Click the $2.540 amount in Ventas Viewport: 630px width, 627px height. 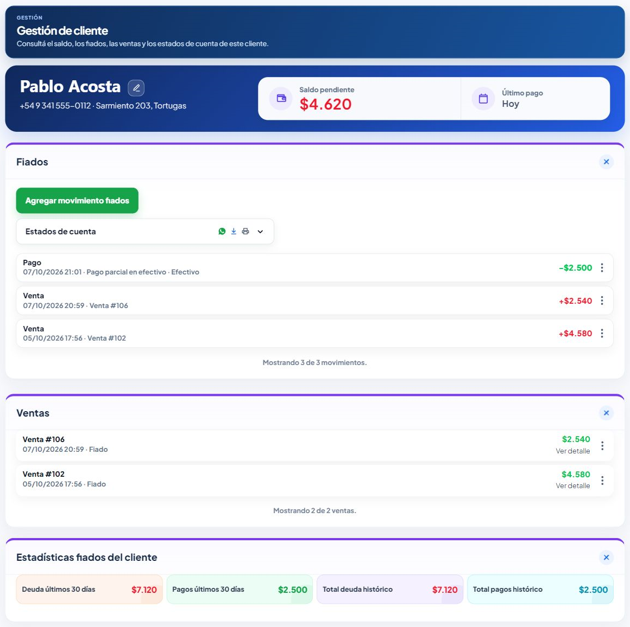pyautogui.click(x=576, y=439)
